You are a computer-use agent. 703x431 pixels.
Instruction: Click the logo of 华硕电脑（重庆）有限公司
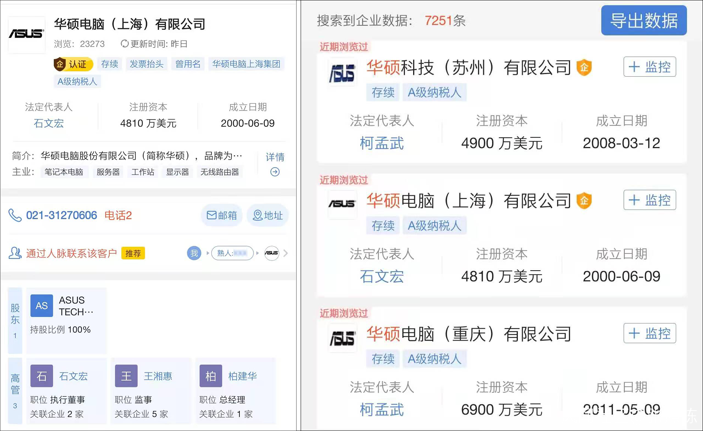342,338
